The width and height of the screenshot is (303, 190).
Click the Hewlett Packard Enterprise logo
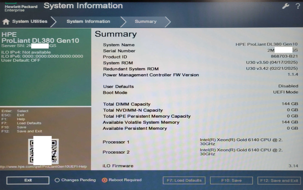21,8
